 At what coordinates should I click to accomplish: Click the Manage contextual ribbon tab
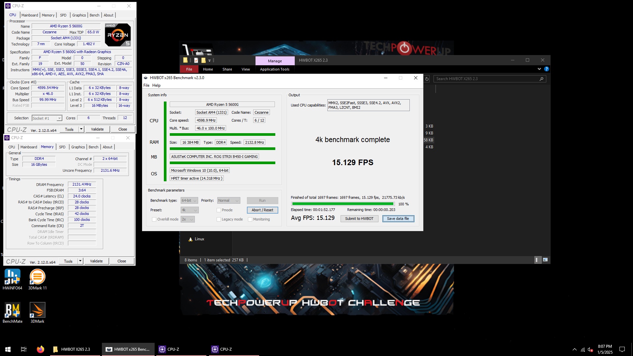point(275,61)
